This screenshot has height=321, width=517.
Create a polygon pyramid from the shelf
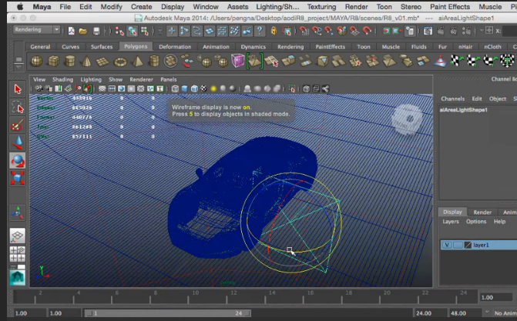[x=137, y=62]
